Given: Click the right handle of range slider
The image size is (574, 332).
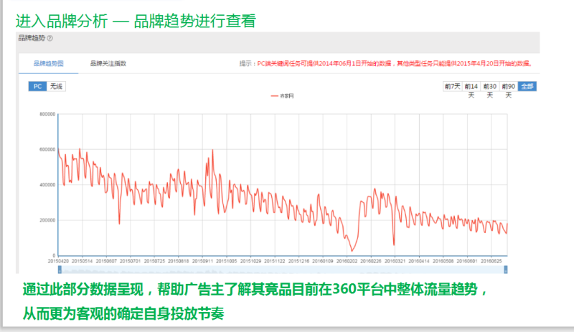Looking at the screenshot, I should tap(507, 270).
